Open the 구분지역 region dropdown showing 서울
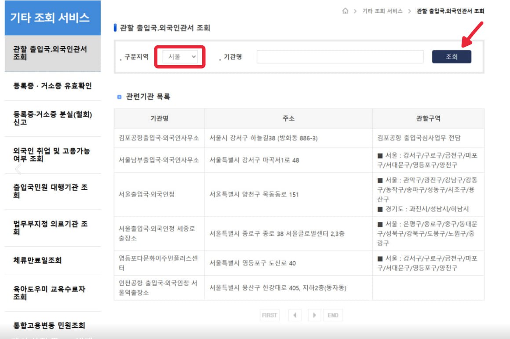The width and height of the screenshot is (510, 339). 180,57
